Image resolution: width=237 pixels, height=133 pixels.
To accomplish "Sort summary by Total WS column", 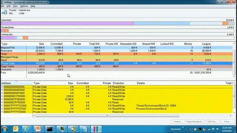I will coord(94,44).
